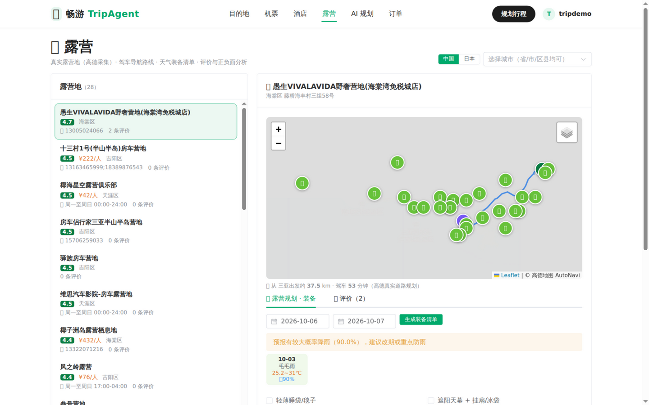Switch region toggle to 中国
649x405 pixels.
[448, 59]
